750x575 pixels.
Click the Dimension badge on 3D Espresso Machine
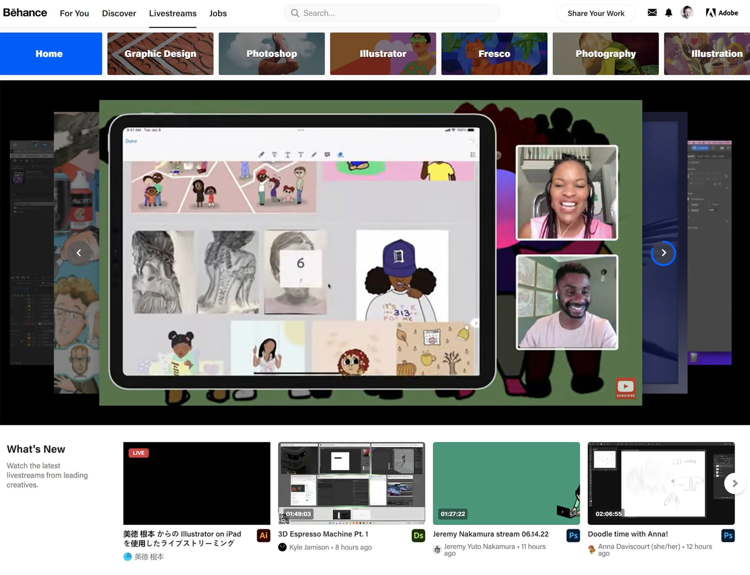418,536
